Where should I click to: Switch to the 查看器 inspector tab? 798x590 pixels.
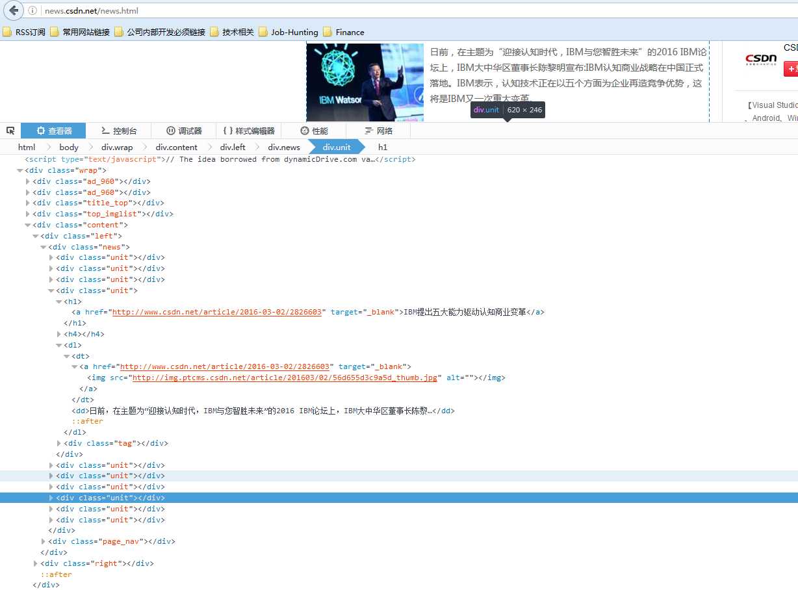54,131
